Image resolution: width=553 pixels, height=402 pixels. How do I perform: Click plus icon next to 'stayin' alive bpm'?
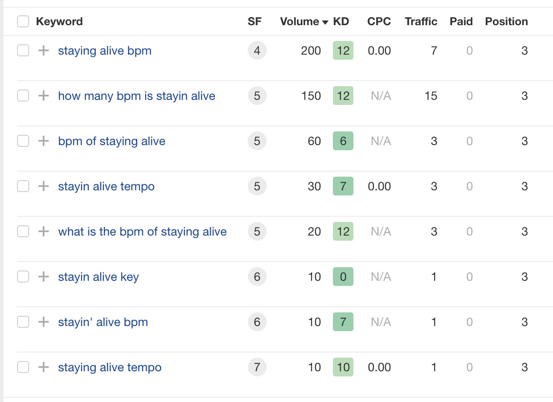coord(44,322)
